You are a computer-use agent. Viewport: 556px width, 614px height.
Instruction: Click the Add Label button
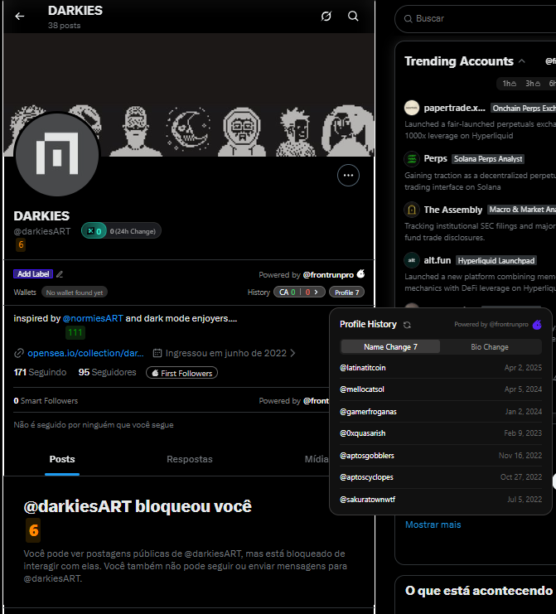point(33,274)
